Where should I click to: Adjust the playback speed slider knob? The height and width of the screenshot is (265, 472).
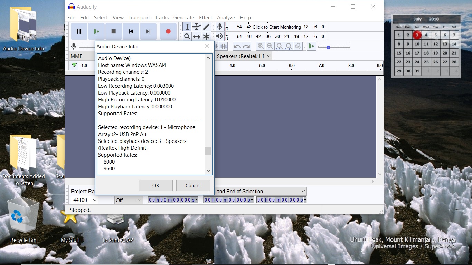pyautogui.click(x=328, y=47)
